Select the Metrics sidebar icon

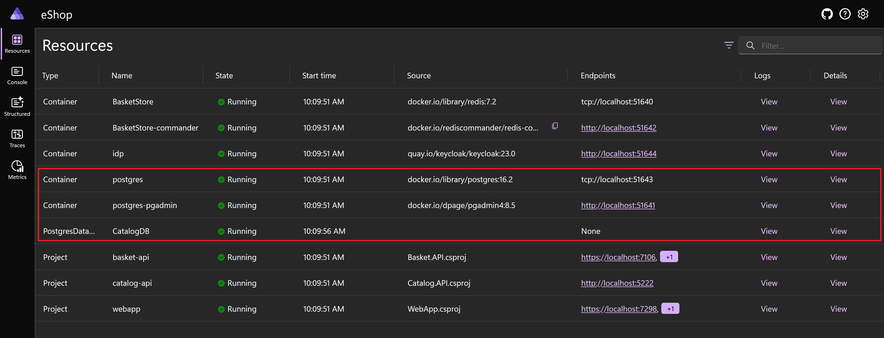(17, 170)
